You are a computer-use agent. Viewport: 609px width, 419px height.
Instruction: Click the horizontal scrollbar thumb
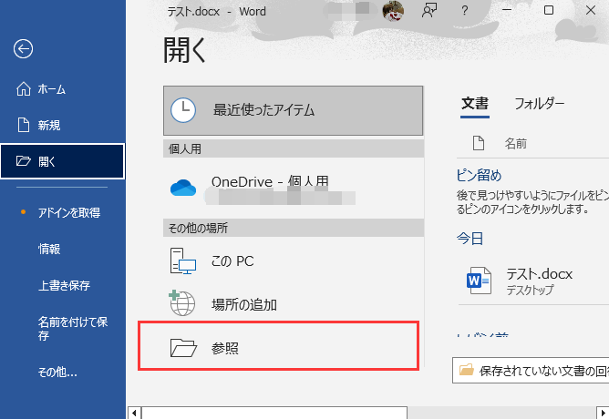[274, 413]
